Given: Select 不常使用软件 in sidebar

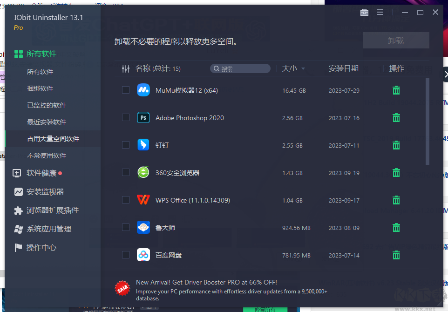Looking at the screenshot, I should click(47, 156).
